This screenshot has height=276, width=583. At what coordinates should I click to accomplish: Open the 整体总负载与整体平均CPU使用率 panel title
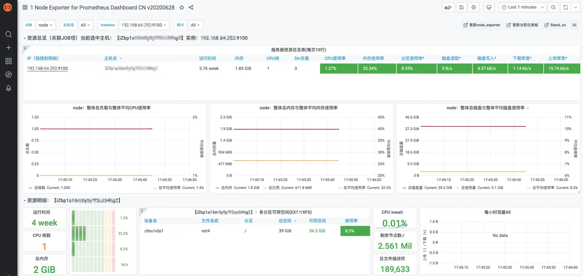click(x=112, y=107)
